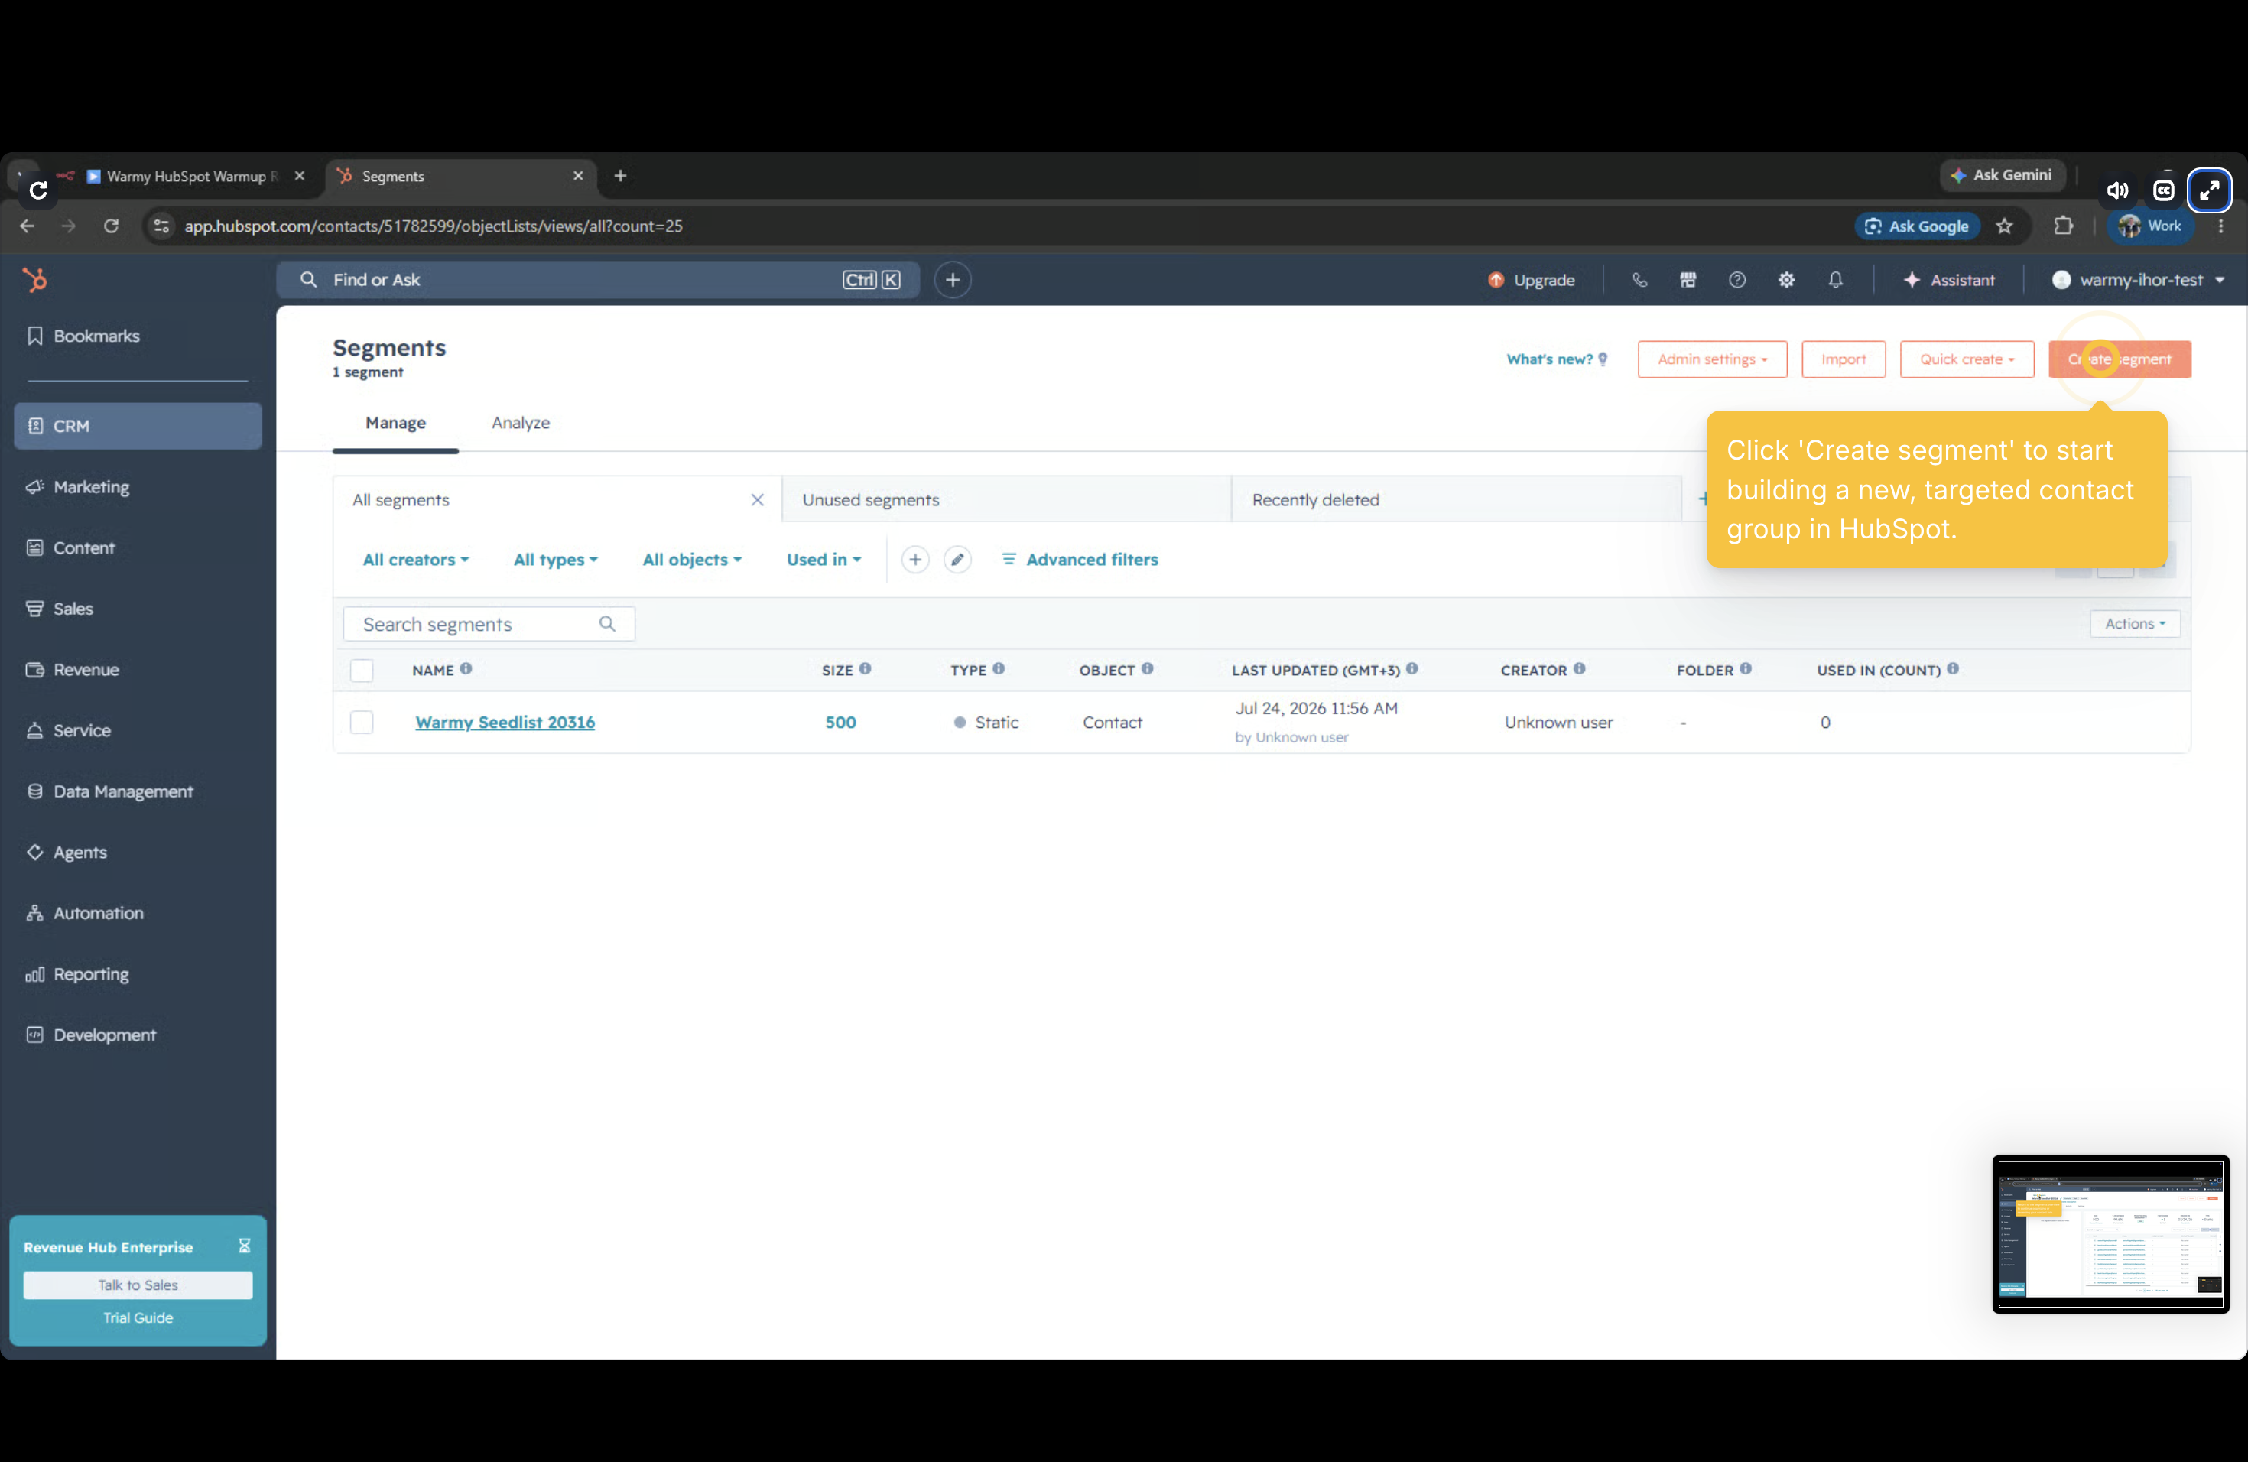Open the Assistant panel
This screenshot has height=1462, width=2248.
(1948, 280)
